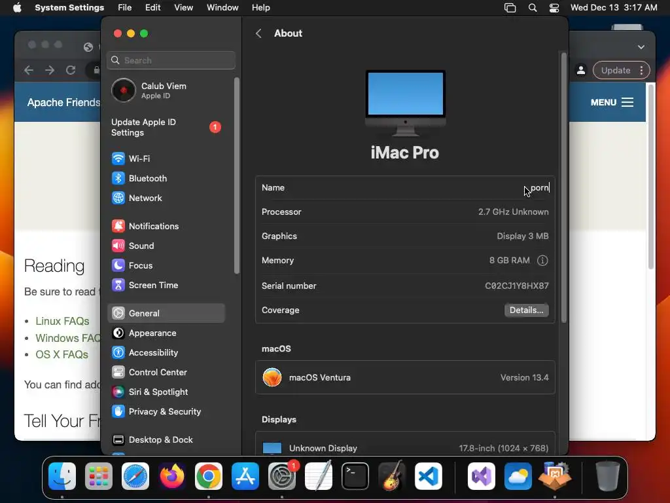Open MENU on Apache Friends page
Screen dimensions: 670x503
point(612,102)
